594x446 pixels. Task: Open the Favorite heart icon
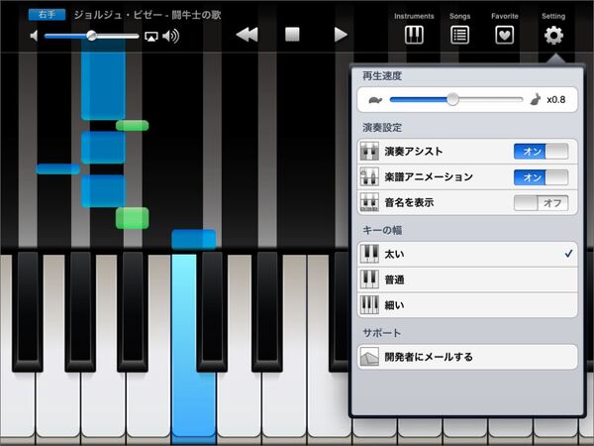(505, 35)
